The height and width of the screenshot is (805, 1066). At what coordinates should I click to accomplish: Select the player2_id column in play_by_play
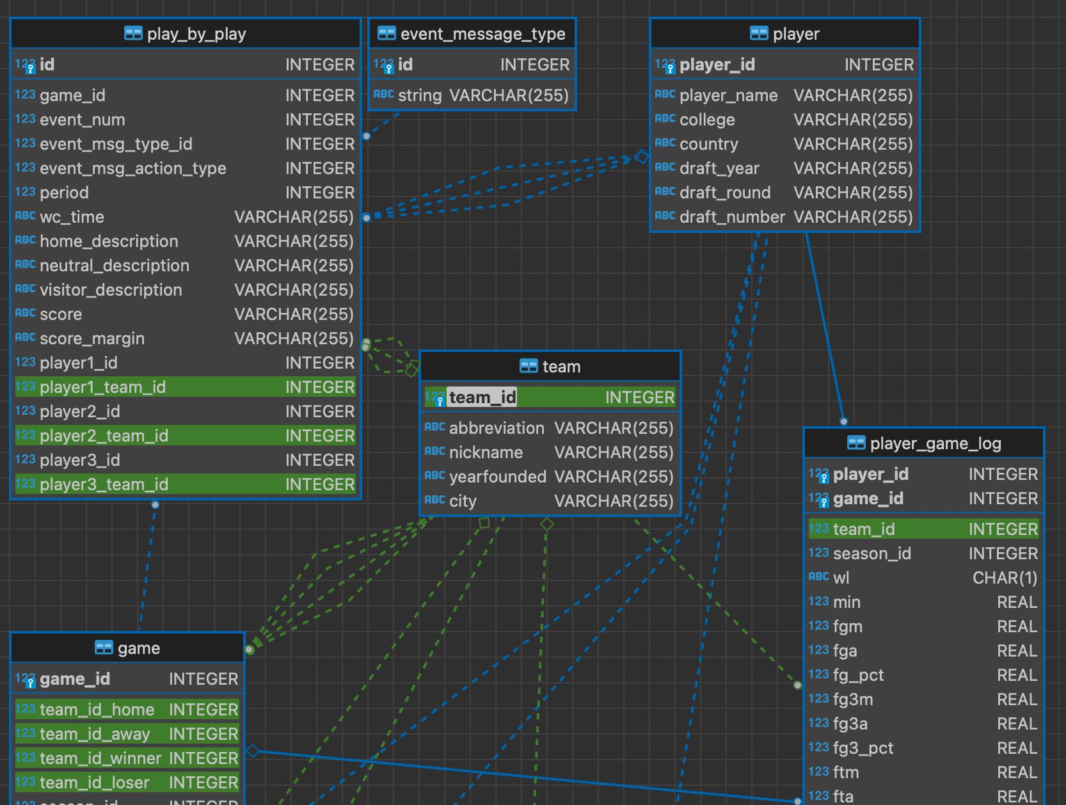186,411
